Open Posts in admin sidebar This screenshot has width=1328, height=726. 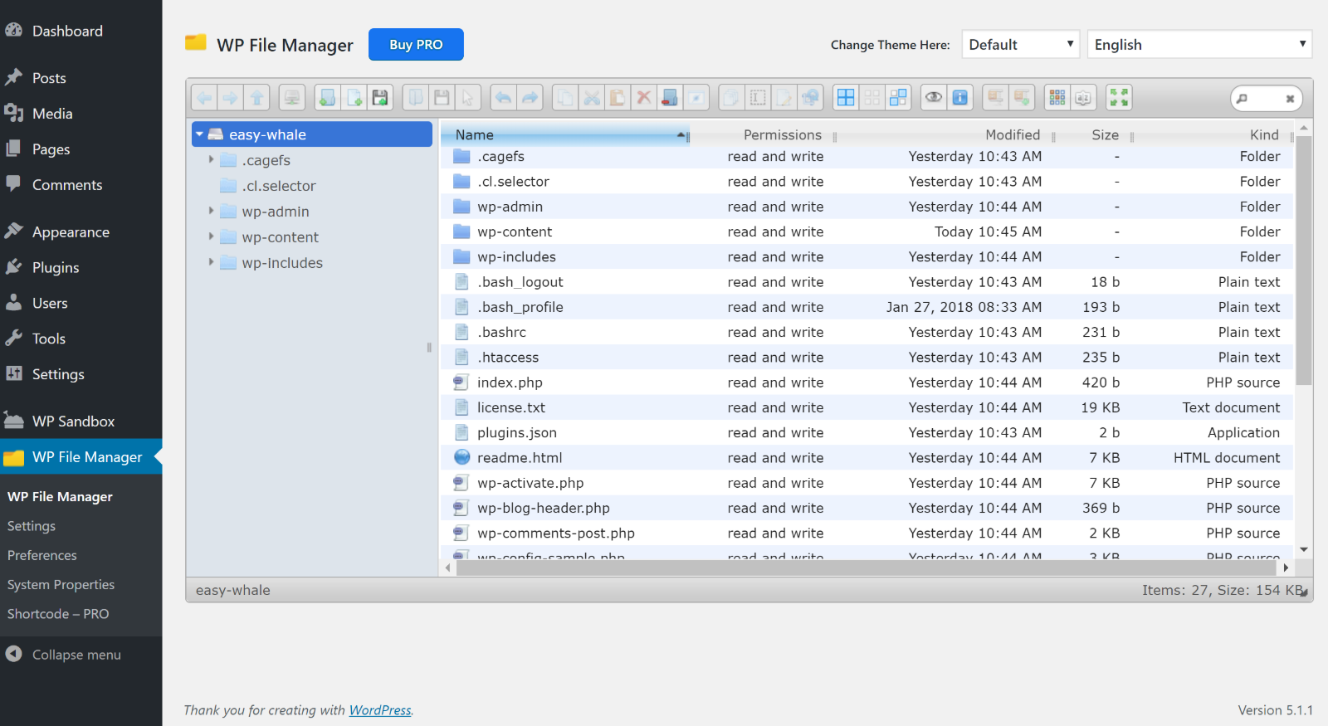tap(81, 78)
